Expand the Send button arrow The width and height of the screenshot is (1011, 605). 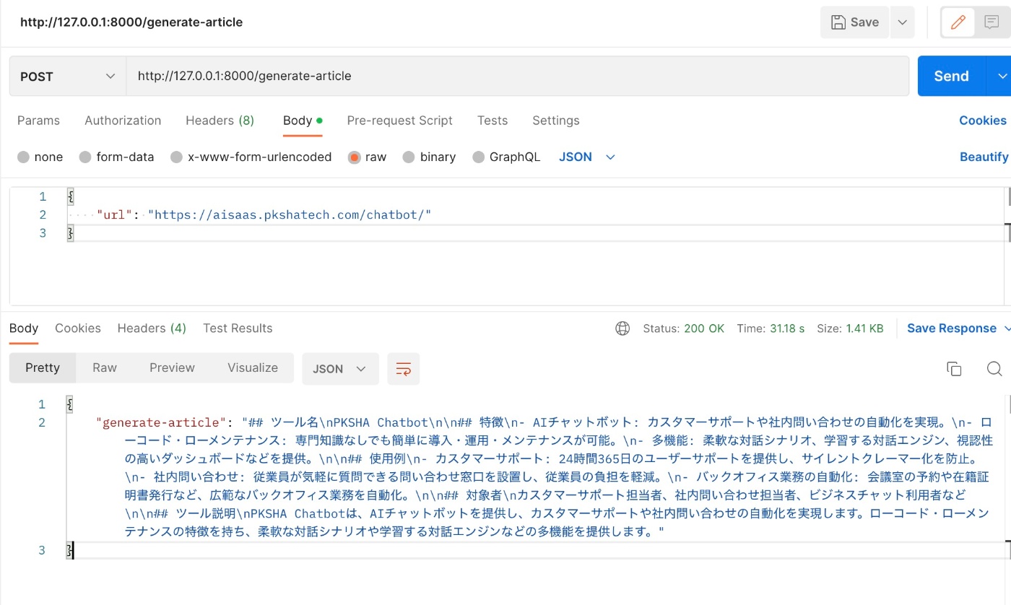(1001, 76)
